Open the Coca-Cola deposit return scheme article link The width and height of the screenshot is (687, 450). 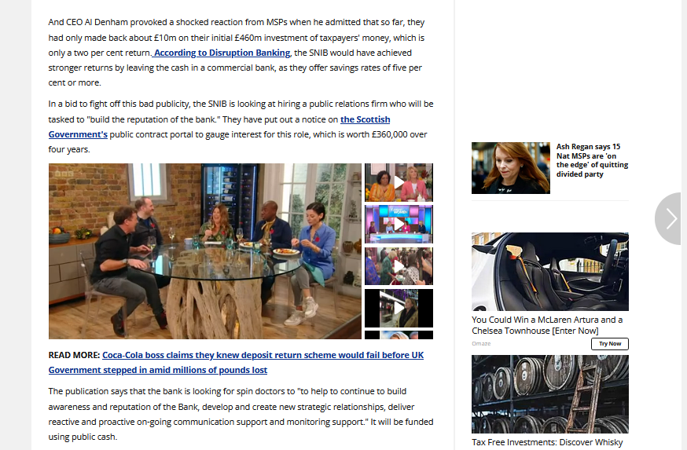click(x=236, y=363)
